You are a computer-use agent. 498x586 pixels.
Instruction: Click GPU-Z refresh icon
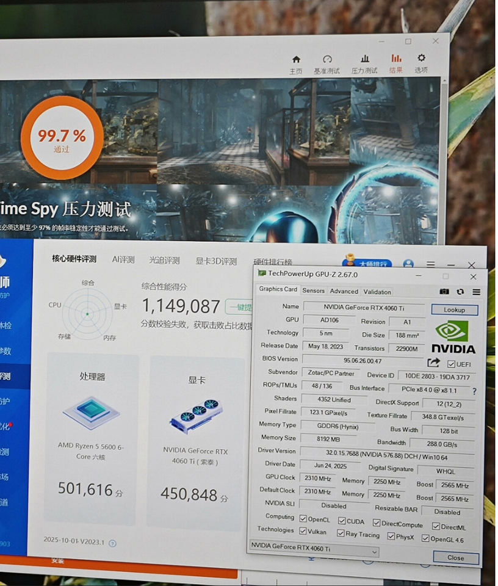pyautogui.click(x=460, y=292)
